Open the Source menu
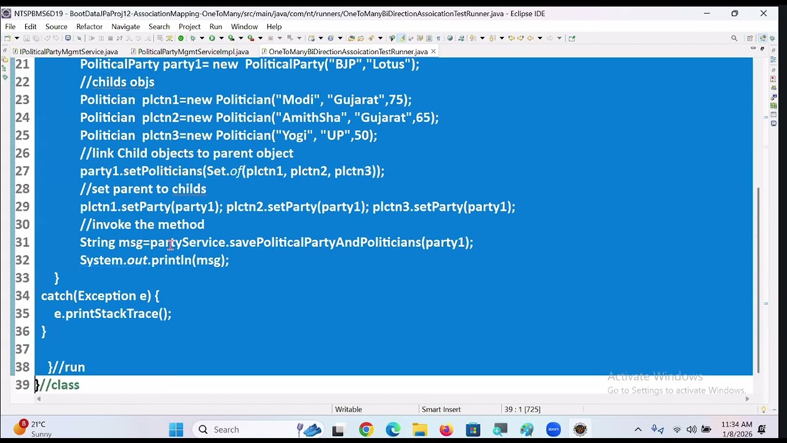This screenshot has height=443, width=787. [x=56, y=26]
